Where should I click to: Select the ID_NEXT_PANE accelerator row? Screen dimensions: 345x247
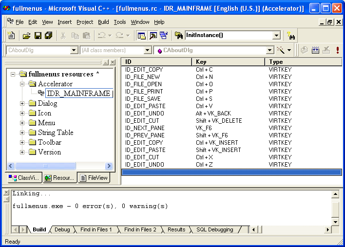tap(231, 128)
